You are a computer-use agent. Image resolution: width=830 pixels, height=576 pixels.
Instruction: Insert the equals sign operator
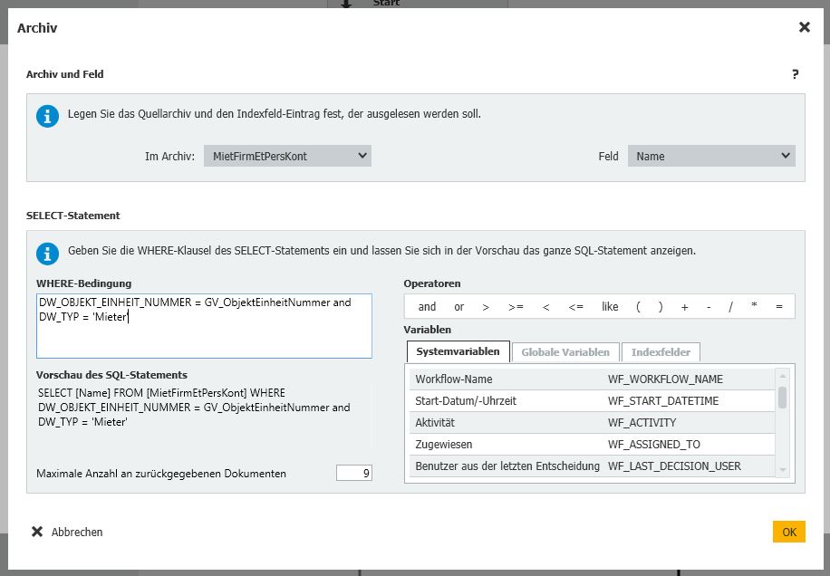pyautogui.click(x=779, y=307)
